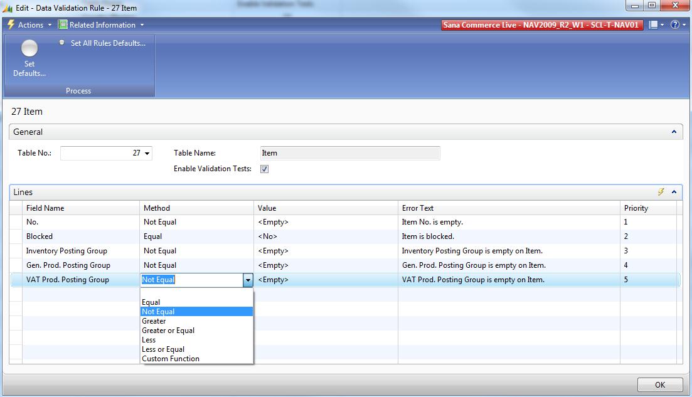This screenshot has height=397, width=692.
Task: Click the Edit document icon in title bar
Action: coord(6,7)
